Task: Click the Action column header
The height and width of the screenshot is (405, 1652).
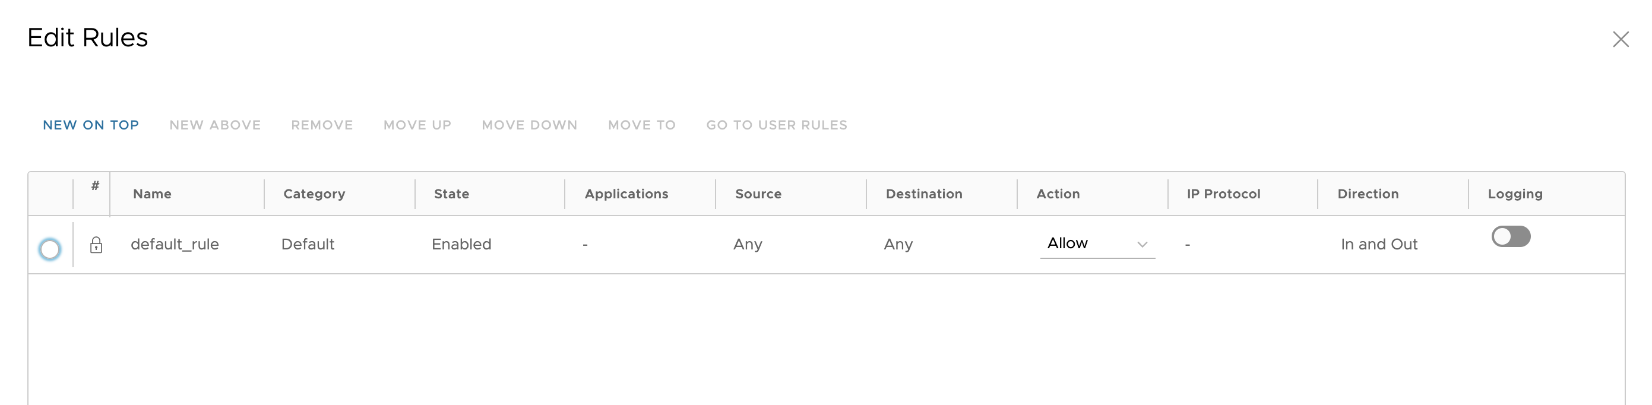Action: [x=1058, y=194]
